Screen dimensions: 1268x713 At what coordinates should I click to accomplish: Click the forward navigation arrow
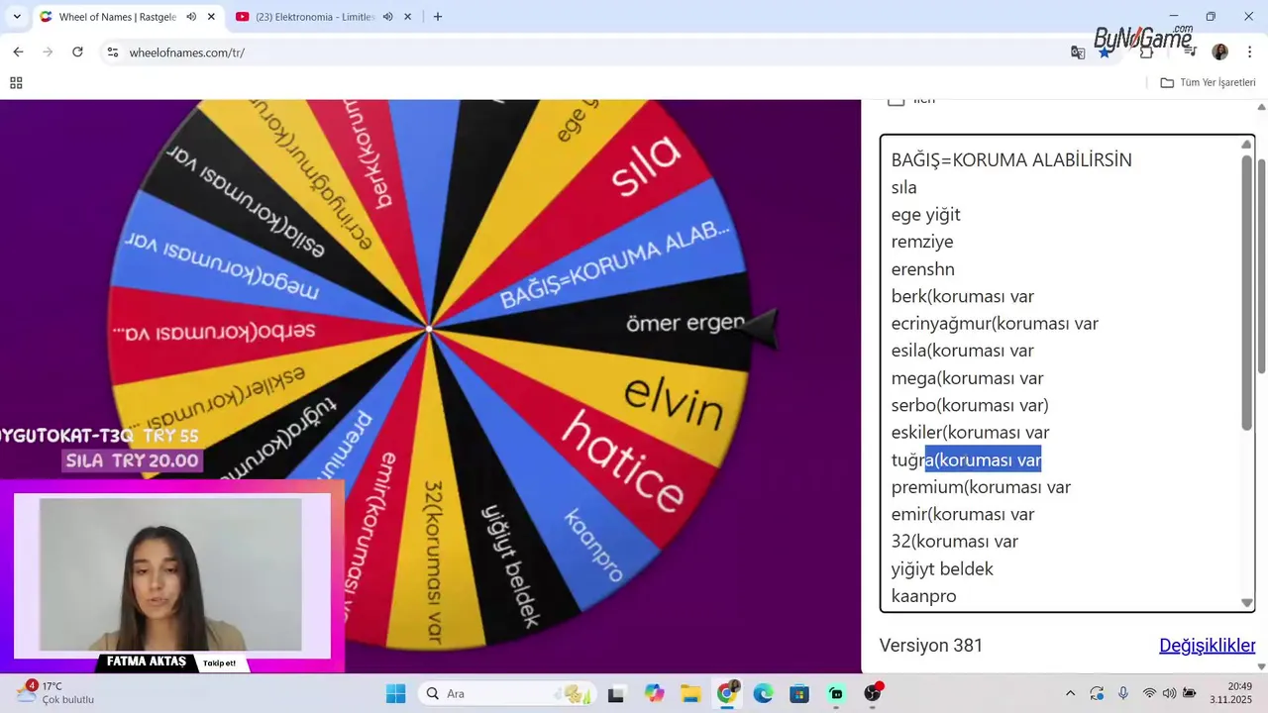click(x=48, y=51)
